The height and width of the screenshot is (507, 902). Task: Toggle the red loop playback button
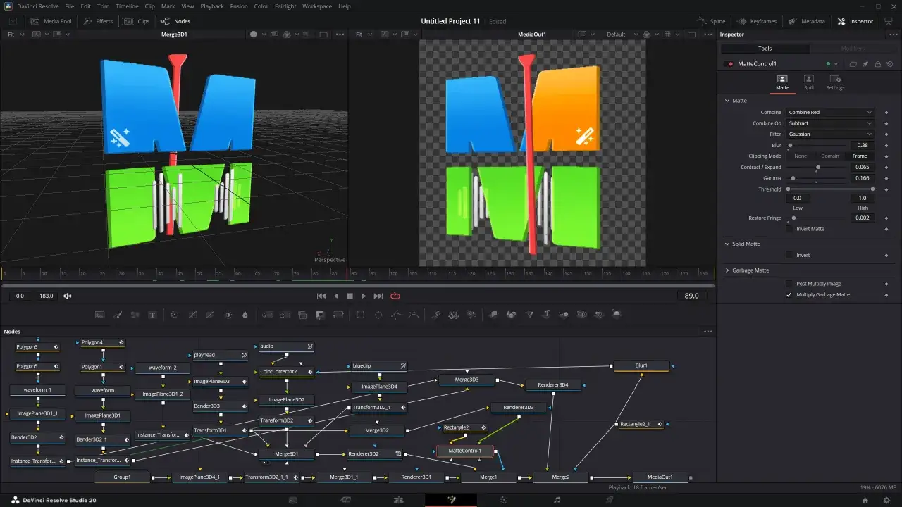coord(395,296)
